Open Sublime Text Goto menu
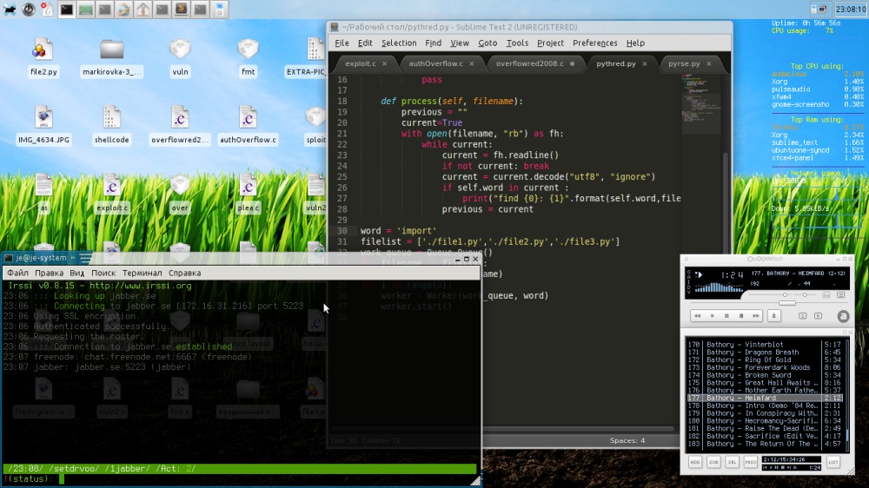 pos(488,43)
